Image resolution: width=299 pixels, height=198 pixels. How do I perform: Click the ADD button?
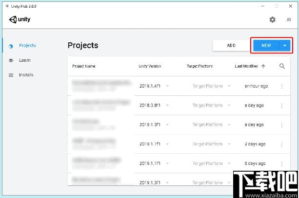[x=231, y=45]
